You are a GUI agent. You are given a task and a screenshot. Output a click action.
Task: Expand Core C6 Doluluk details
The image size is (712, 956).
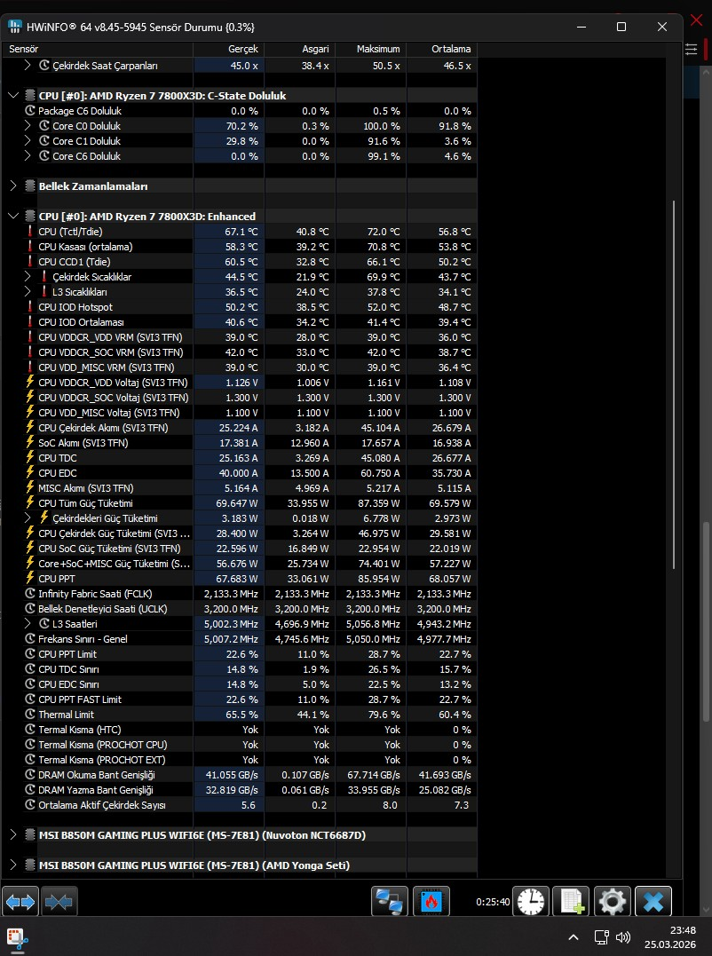28,156
